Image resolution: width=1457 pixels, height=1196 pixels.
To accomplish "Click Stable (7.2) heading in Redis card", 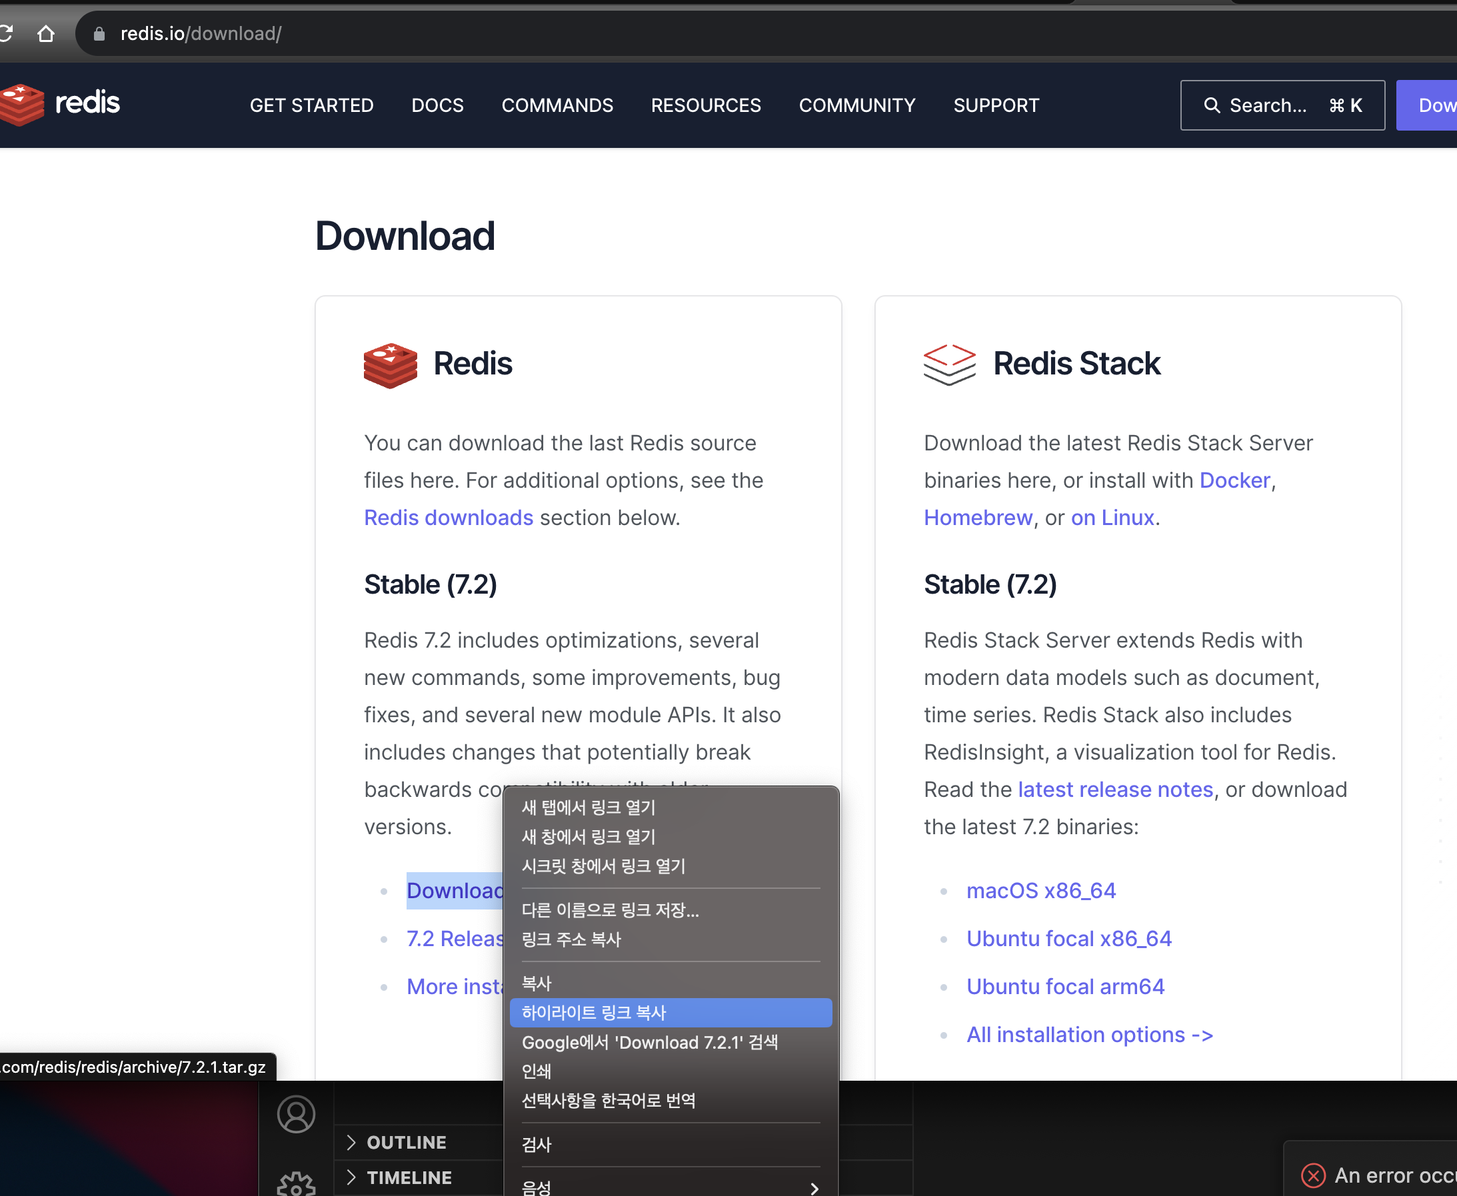I will (430, 585).
